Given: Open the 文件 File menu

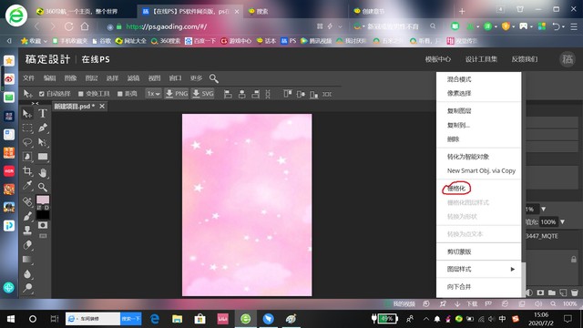Looking at the screenshot, I should point(28,78).
